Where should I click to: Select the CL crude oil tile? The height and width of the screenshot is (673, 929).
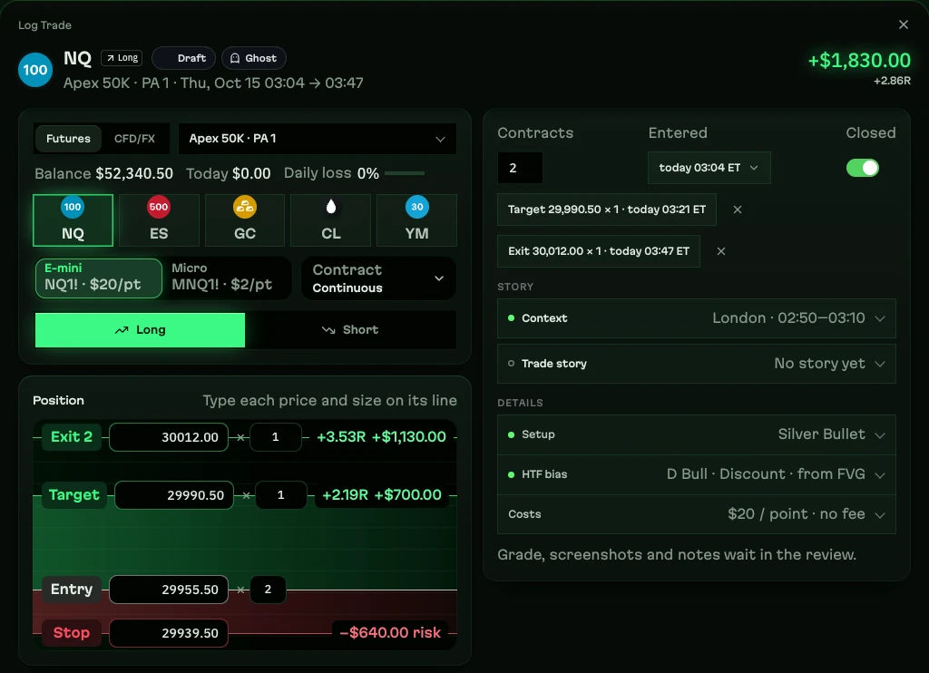[x=330, y=219]
